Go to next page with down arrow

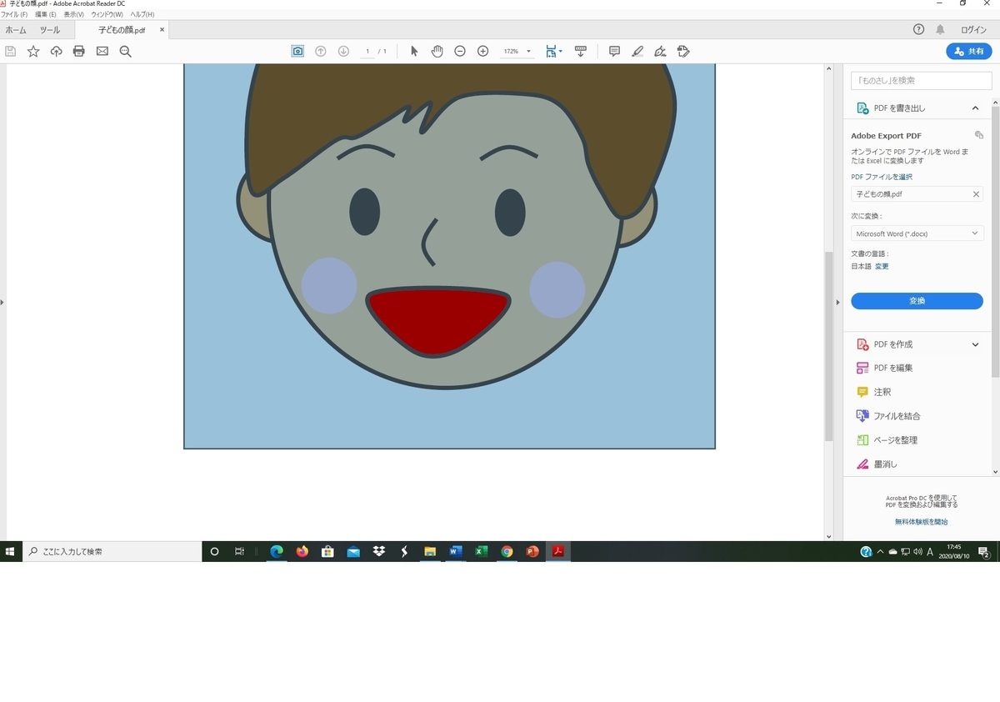point(343,52)
